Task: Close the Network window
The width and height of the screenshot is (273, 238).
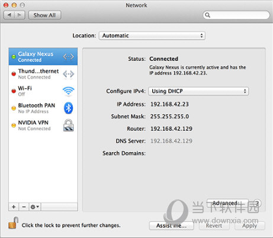Action: [6, 5]
